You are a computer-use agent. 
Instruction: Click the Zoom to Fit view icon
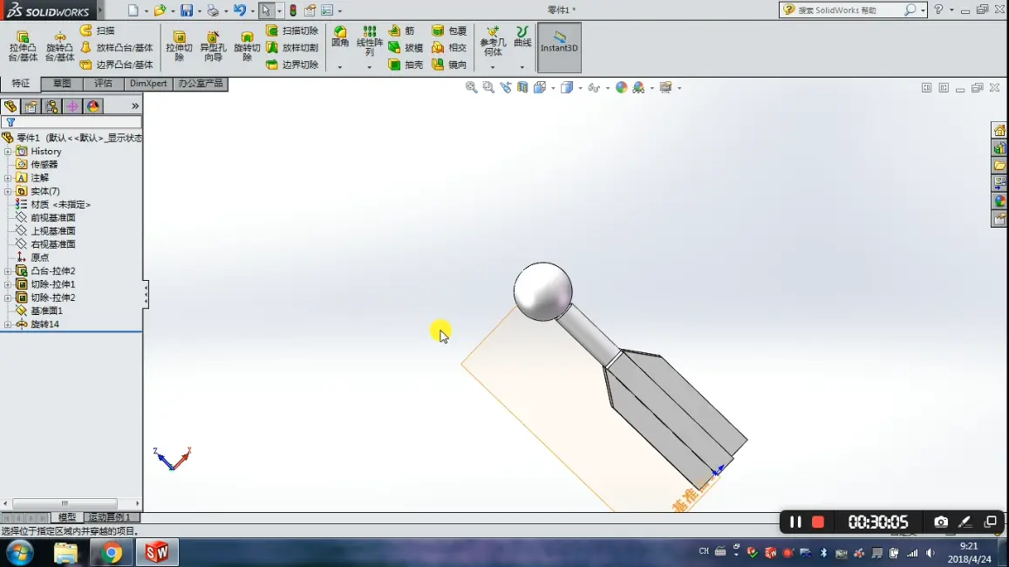(x=471, y=87)
